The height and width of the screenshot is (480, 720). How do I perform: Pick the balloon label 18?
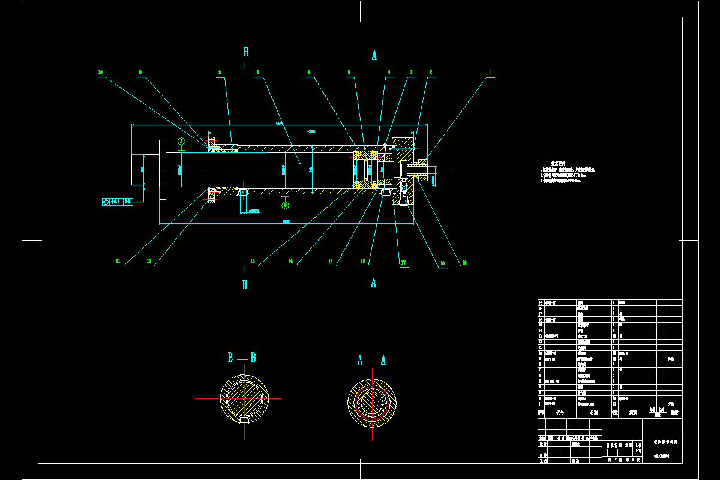pos(442,263)
